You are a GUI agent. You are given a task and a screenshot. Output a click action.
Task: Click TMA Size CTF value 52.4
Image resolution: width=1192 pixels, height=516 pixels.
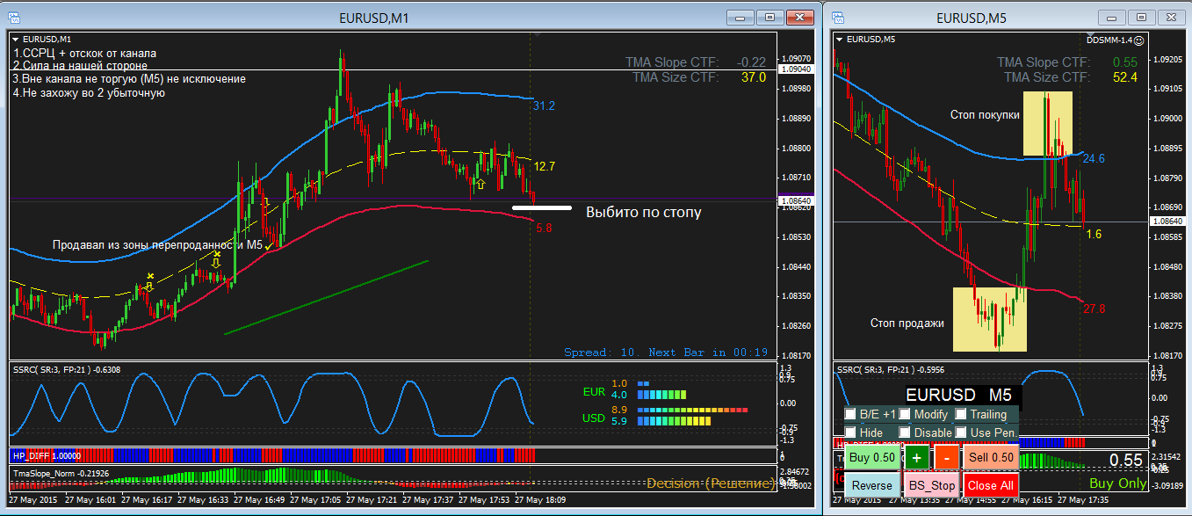[x=1125, y=77]
